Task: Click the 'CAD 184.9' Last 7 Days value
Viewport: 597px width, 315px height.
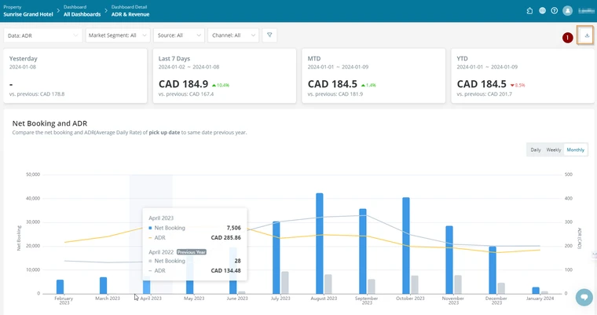Action: (183, 84)
